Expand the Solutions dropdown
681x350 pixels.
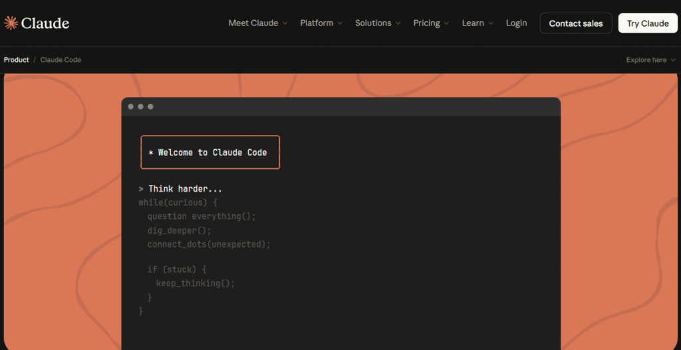click(373, 23)
